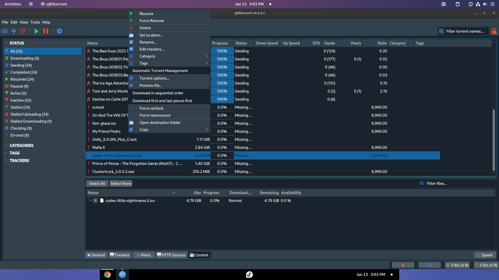Image resolution: width=499 pixels, height=280 pixels.
Task: Toggle the codex-little.nightmares.ii.iso file checkbox
Action: [95, 200]
